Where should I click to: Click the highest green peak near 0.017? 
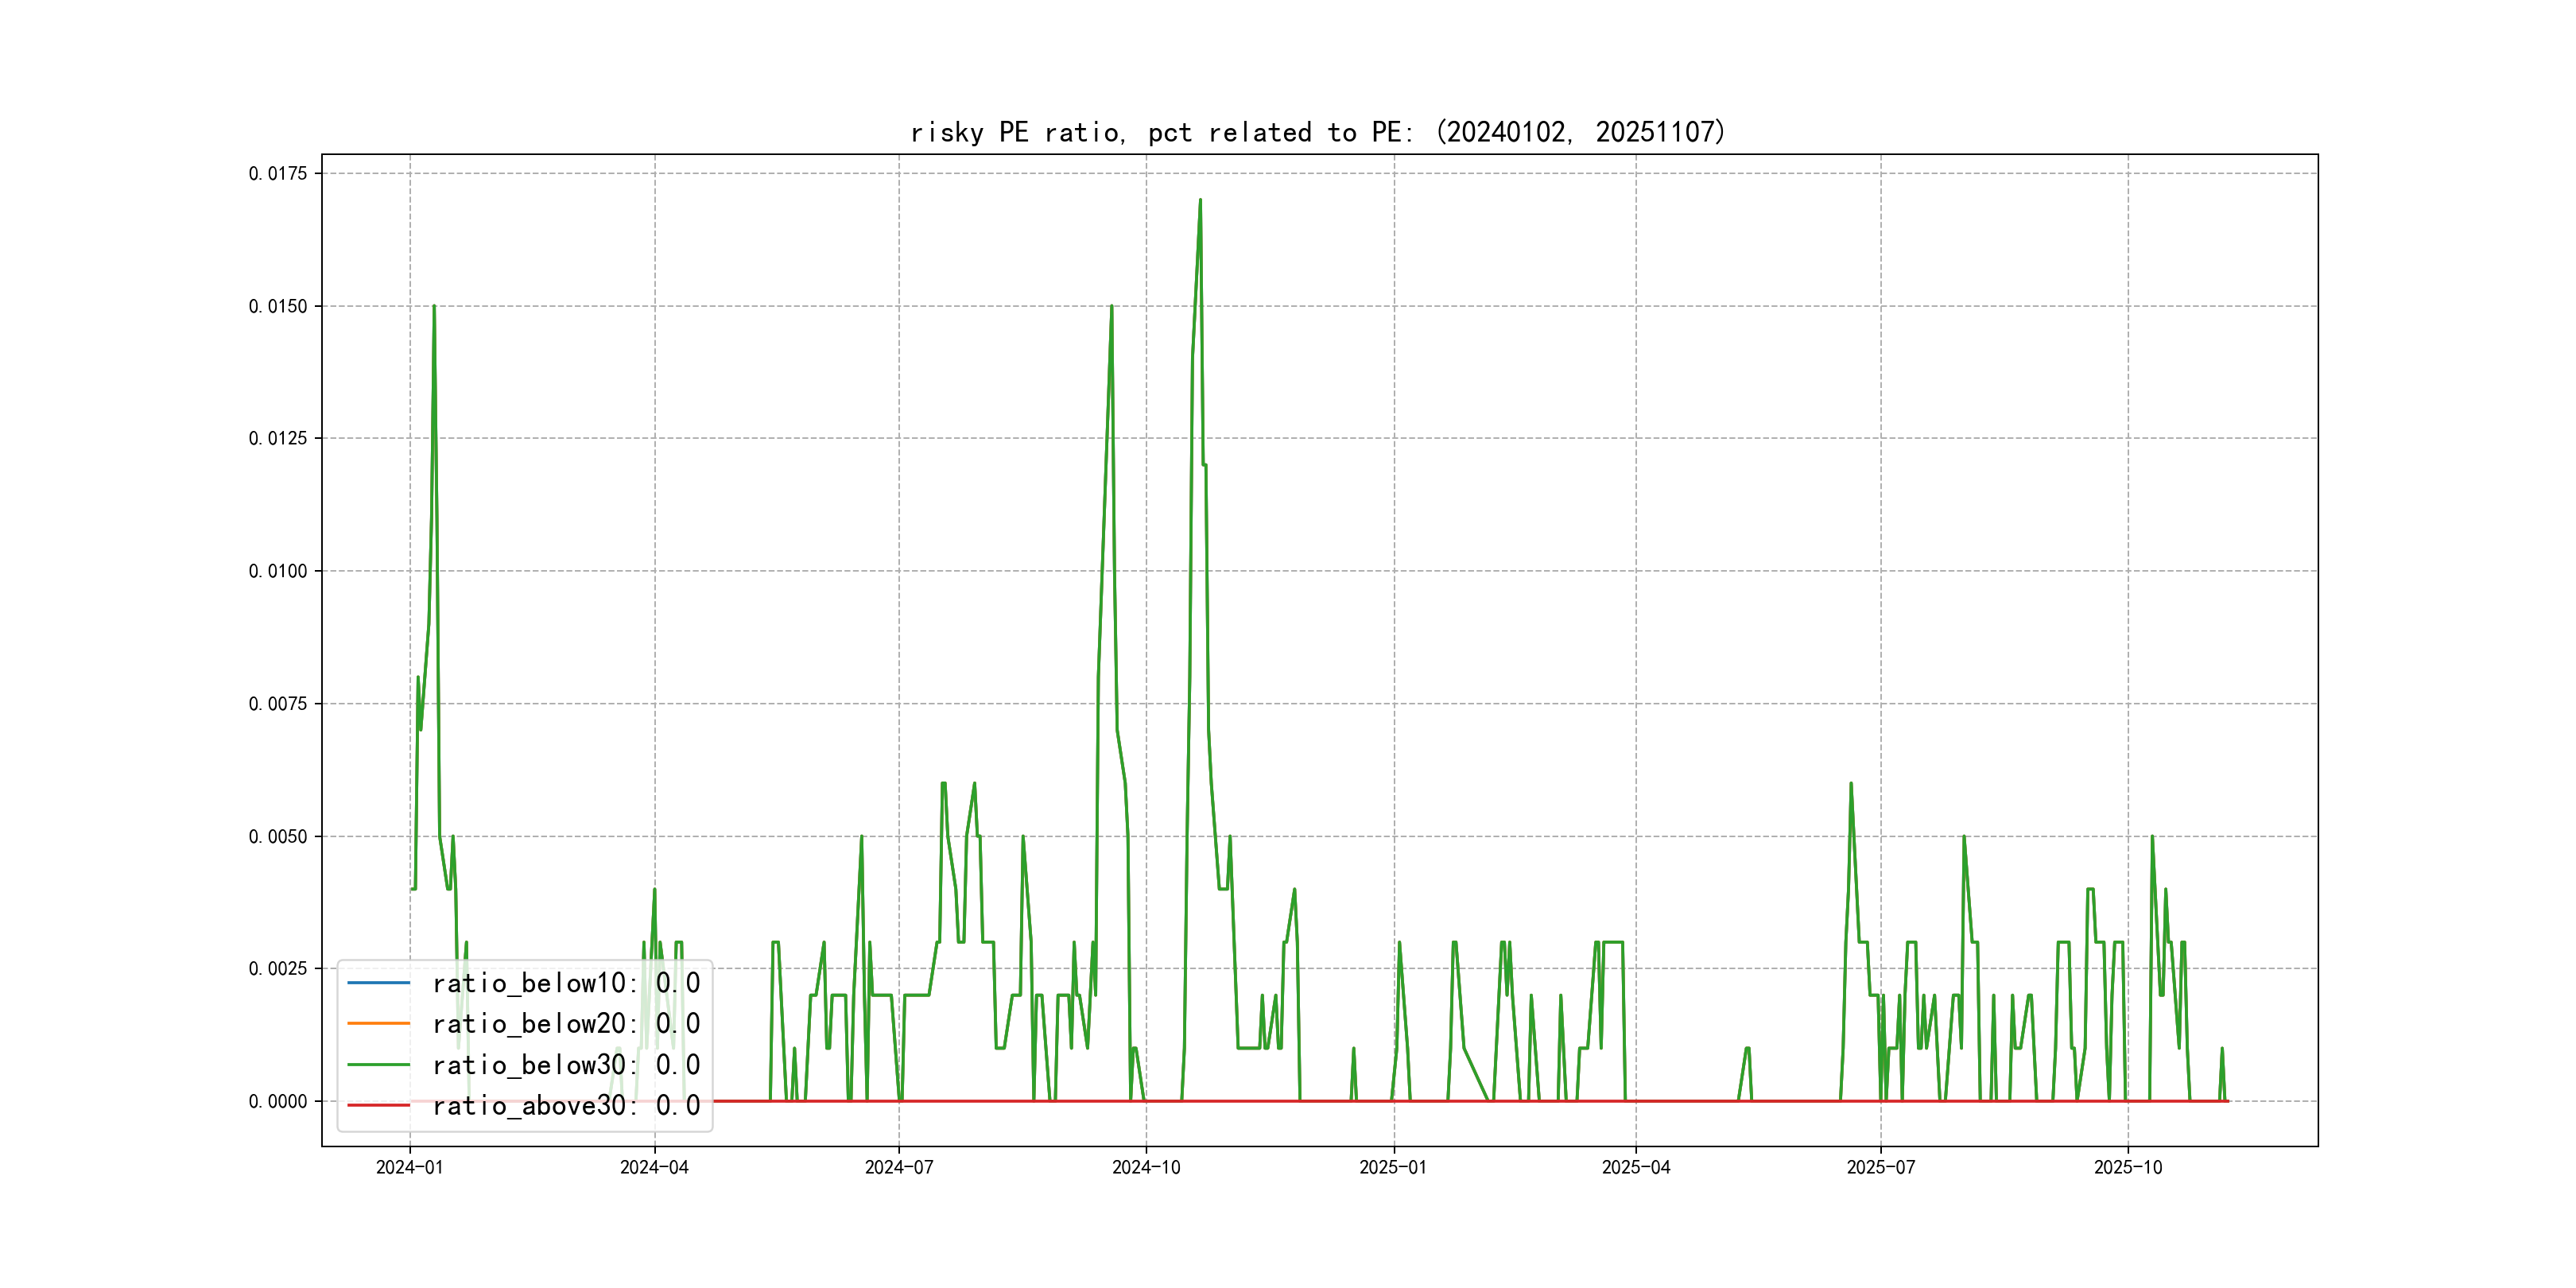click(1200, 201)
